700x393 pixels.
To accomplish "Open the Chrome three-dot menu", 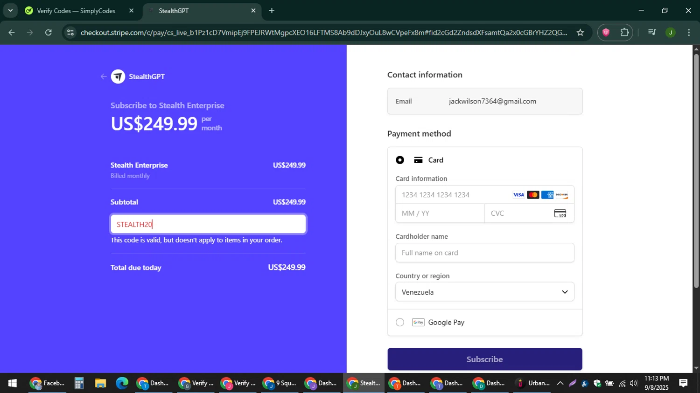I will coord(689,32).
